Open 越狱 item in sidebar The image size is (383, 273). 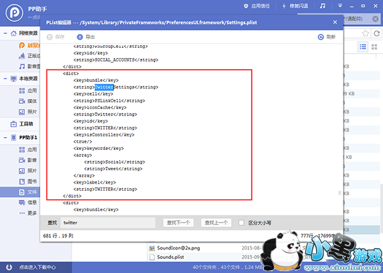[29, 45]
